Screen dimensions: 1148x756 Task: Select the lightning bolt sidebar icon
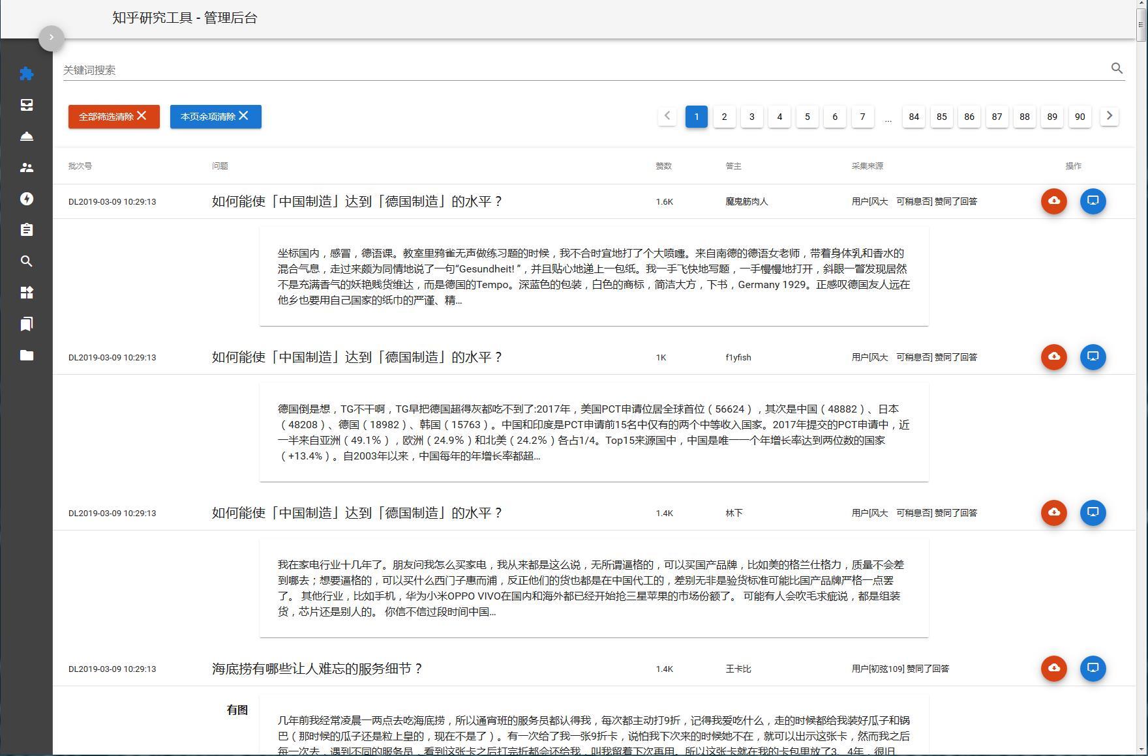point(27,199)
